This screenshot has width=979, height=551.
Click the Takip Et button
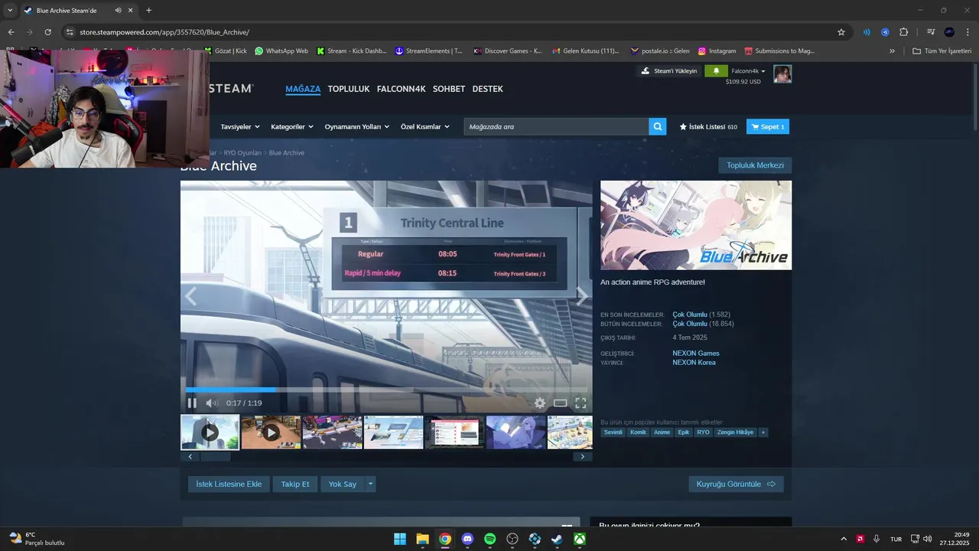pos(295,484)
